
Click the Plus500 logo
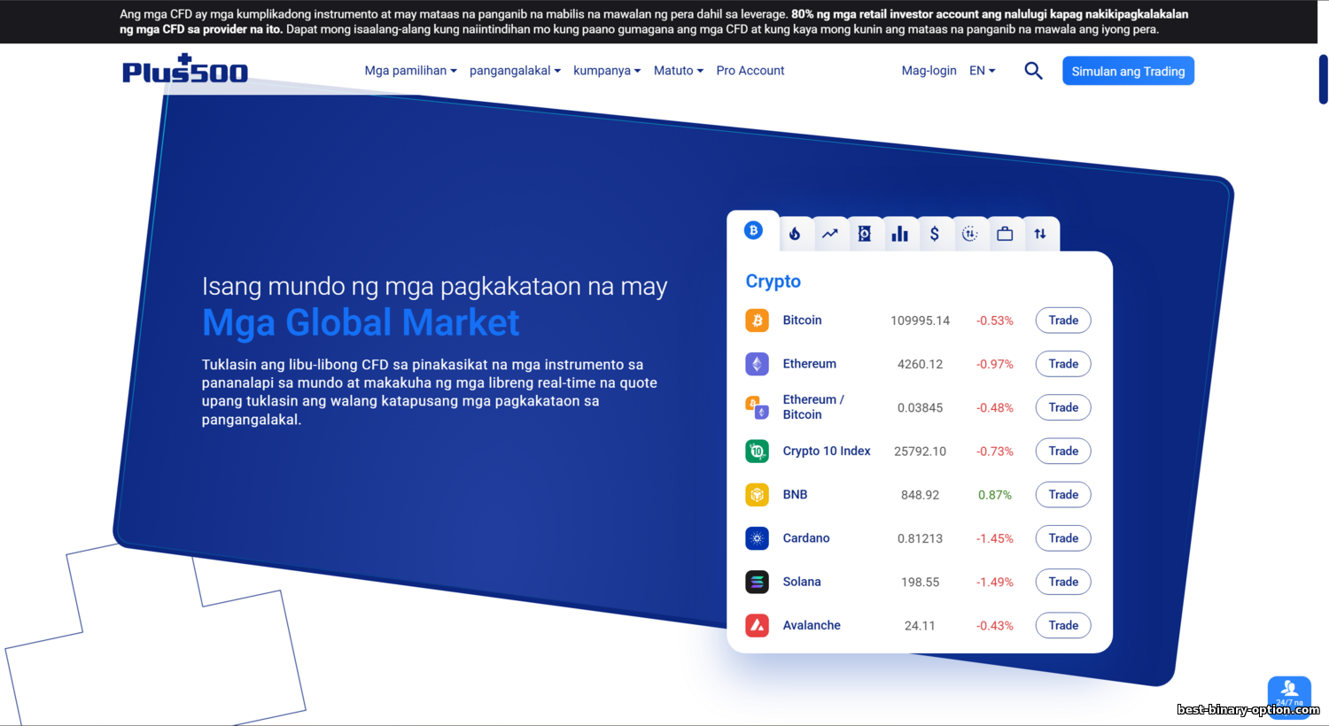[x=185, y=70]
